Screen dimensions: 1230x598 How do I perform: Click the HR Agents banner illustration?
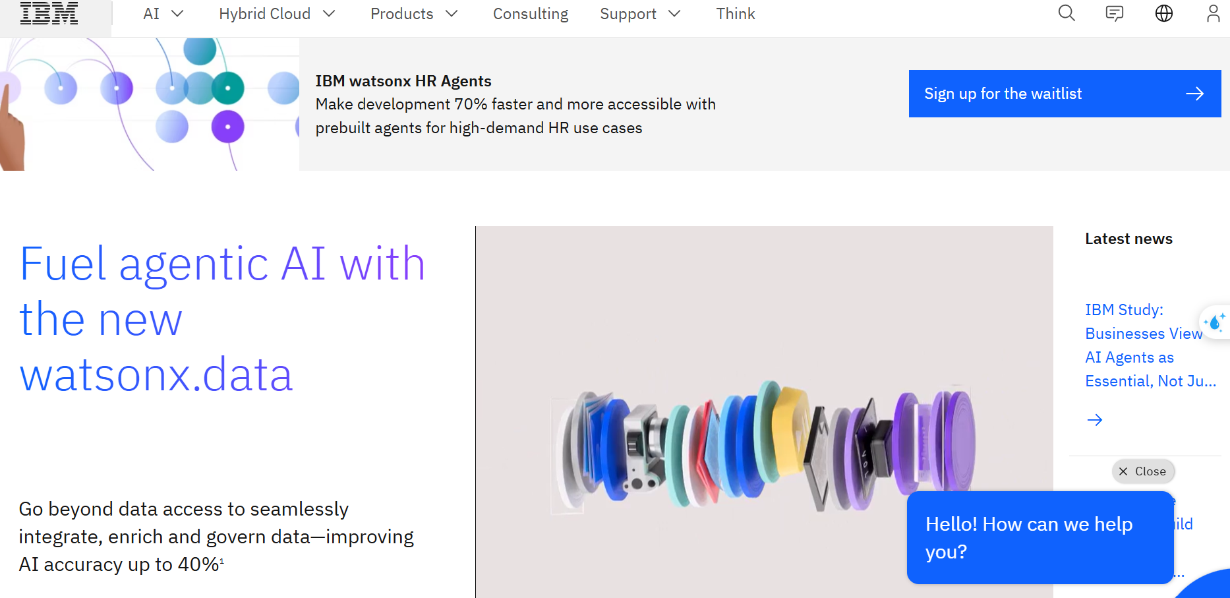[x=150, y=104]
